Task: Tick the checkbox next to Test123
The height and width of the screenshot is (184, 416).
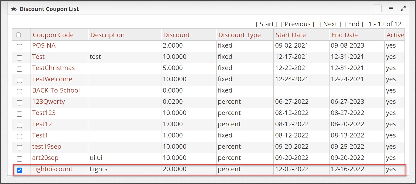Action: [x=20, y=114]
